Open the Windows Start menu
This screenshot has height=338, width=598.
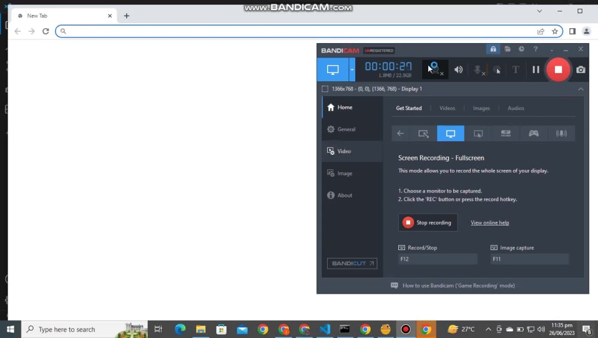10,329
